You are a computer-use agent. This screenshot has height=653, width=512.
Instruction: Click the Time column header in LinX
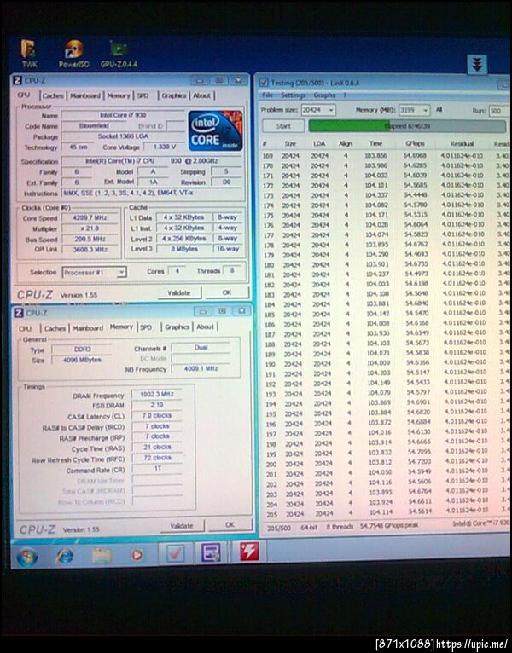[x=375, y=143]
